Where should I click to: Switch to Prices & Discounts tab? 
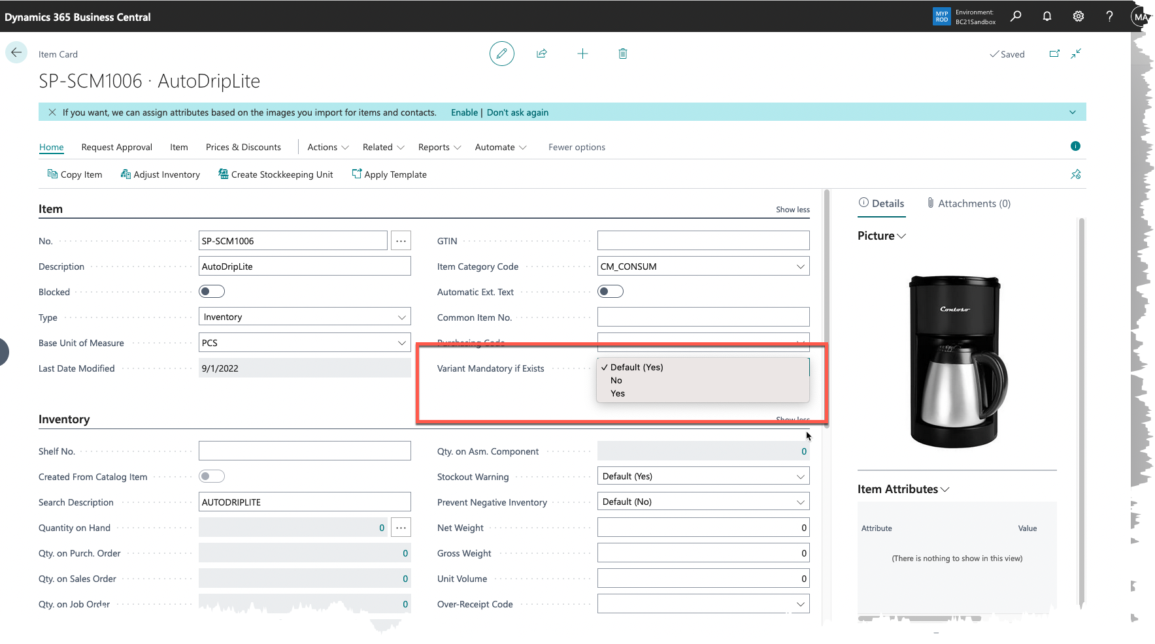[x=243, y=147]
